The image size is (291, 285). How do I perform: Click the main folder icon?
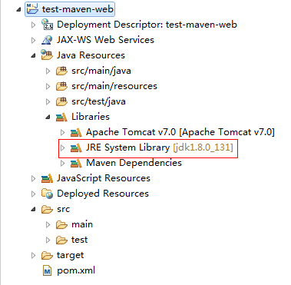(61, 224)
